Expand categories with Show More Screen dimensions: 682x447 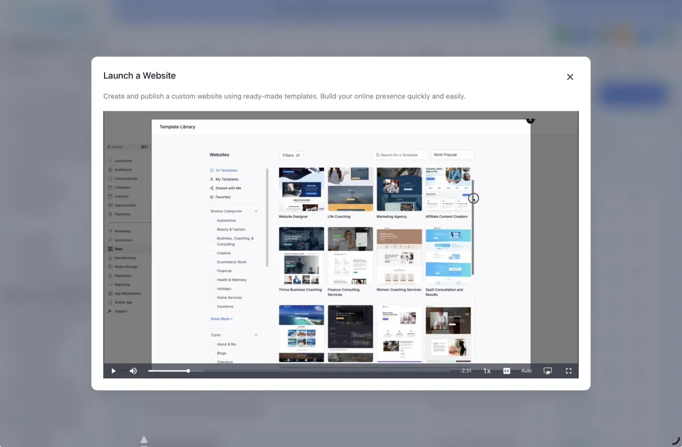pos(222,319)
